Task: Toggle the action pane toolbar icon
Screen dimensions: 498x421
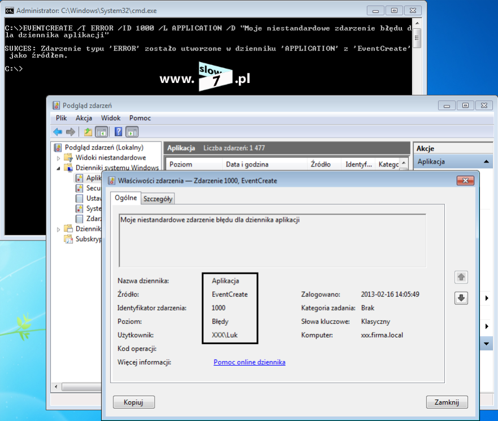Action: tap(132, 131)
